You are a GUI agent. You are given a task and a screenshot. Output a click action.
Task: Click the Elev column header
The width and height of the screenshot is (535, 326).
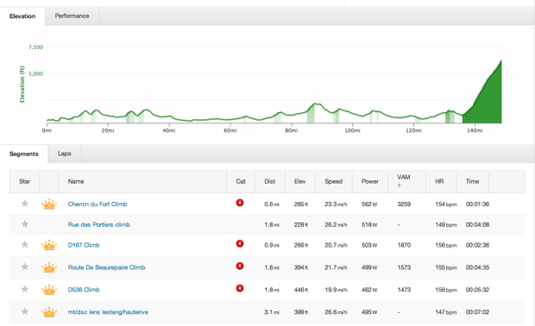[300, 181]
